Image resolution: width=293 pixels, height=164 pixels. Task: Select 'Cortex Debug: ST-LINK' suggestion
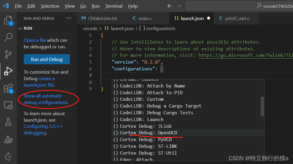coord(188,146)
